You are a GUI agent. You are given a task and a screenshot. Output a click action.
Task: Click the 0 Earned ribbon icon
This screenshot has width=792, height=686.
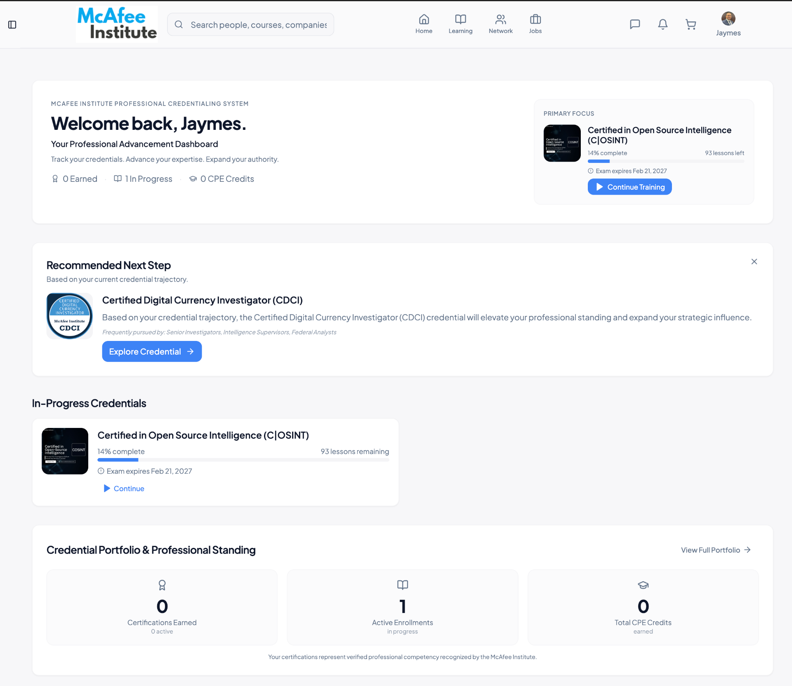pyautogui.click(x=55, y=179)
